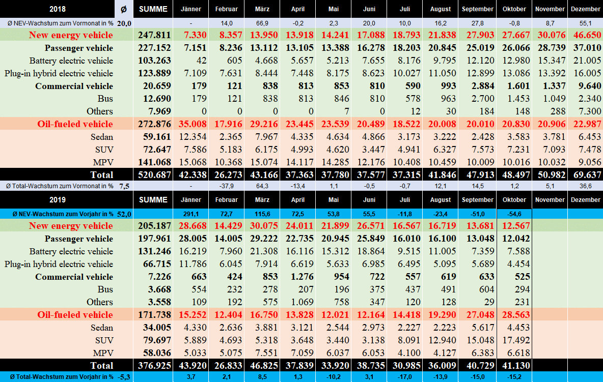Select the 2018 NEV Jänner value 7.330

pos(195,35)
